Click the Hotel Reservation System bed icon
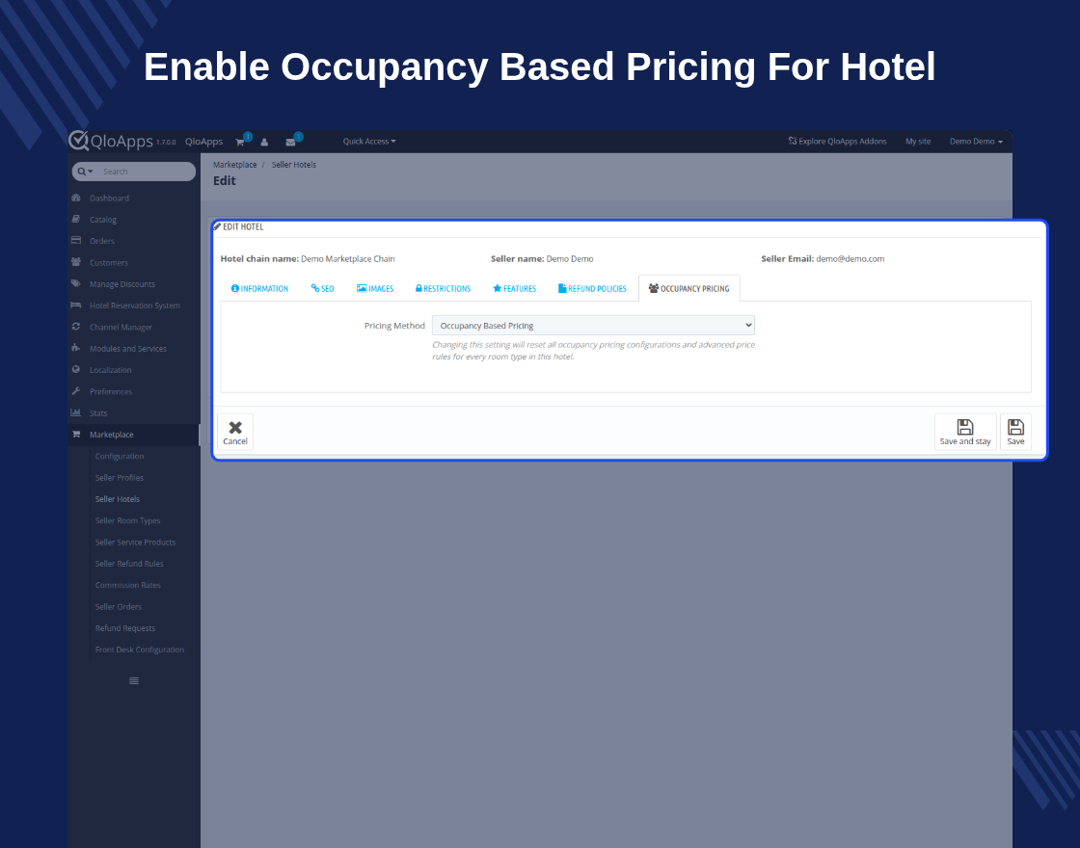Viewport: 1080px width, 848px height. [76, 305]
